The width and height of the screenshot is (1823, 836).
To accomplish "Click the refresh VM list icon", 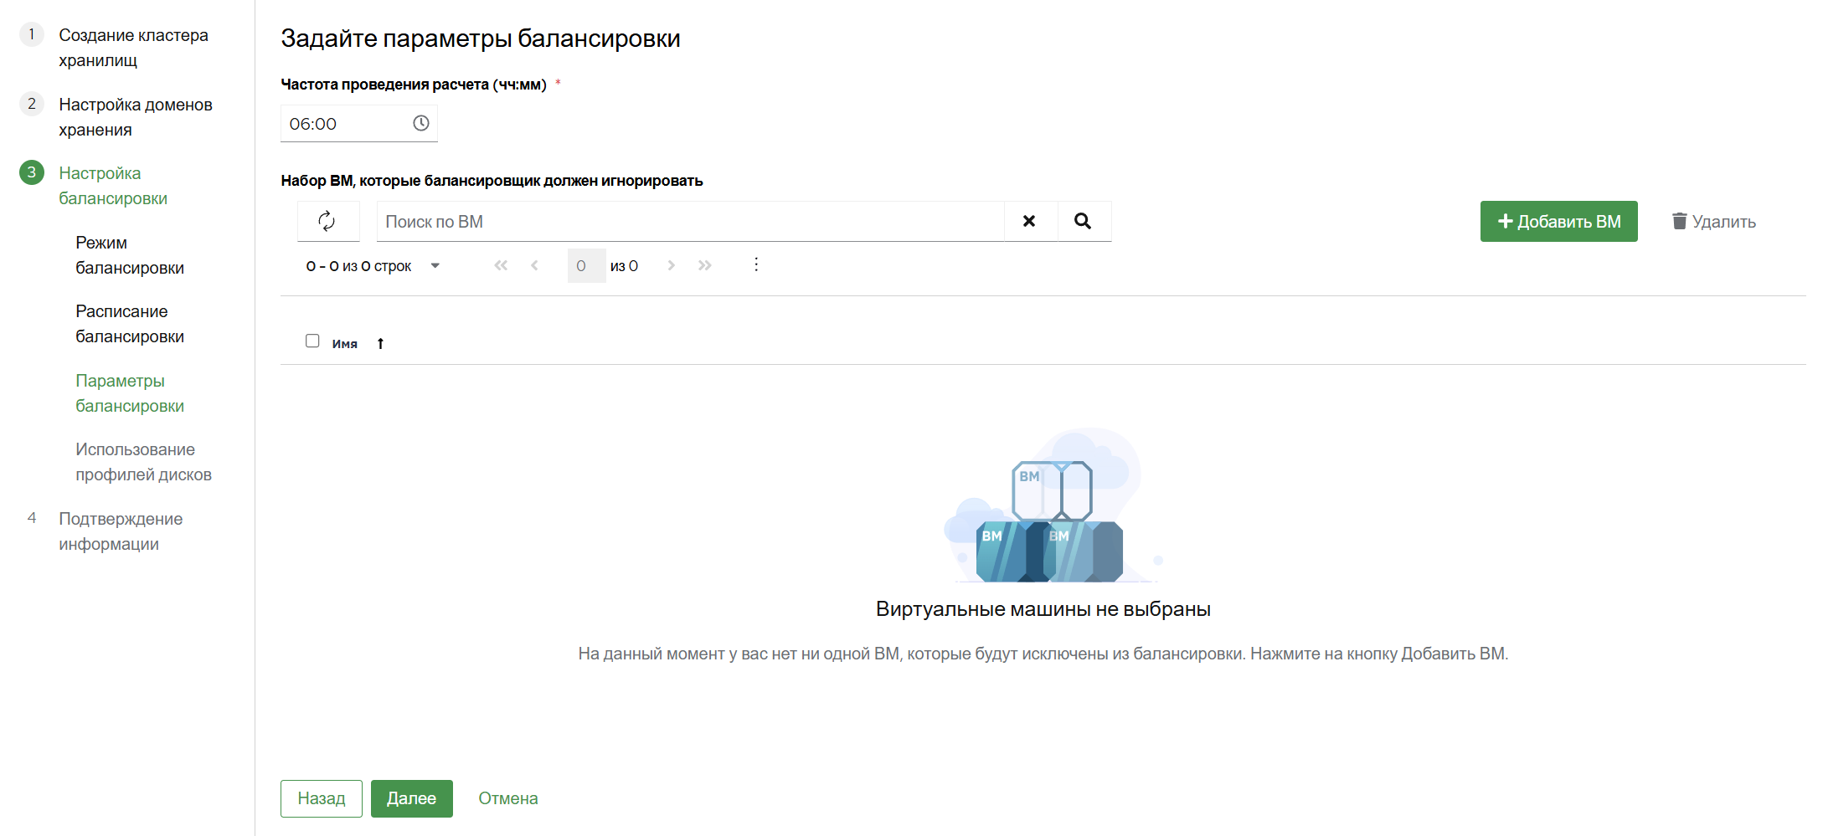I will click(327, 221).
